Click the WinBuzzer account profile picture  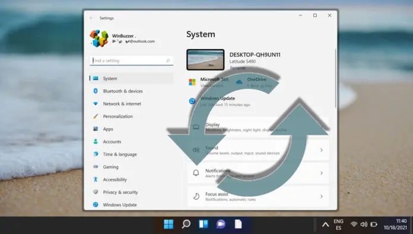pyautogui.click(x=99, y=39)
